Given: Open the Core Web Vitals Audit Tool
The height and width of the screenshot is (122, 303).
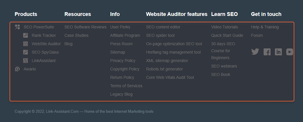Looking at the screenshot, I should [170, 78].
